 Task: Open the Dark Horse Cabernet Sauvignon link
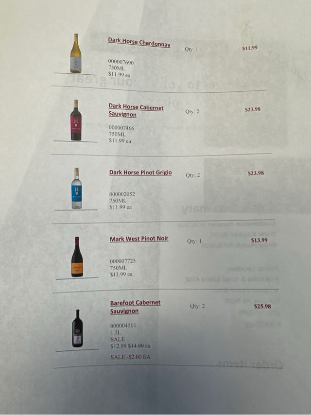pyautogui.click(x=136, y=111)
